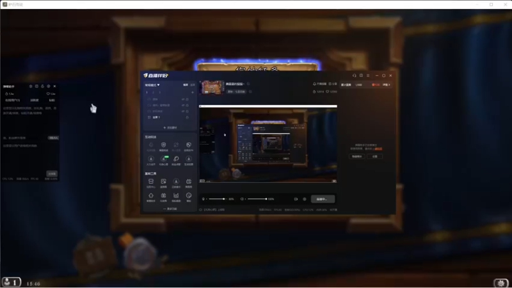Toggle lock on third source row
Viewport: 512px width, 288px height.
[187, 111]
